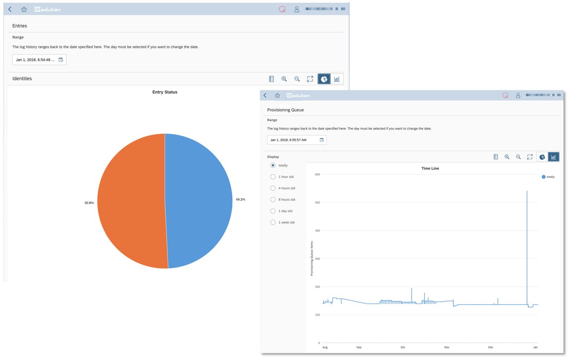Switch Identities to line chart view
Image resolution: width=569 pixels, height=357 pixels.
(x=337, y=79)
